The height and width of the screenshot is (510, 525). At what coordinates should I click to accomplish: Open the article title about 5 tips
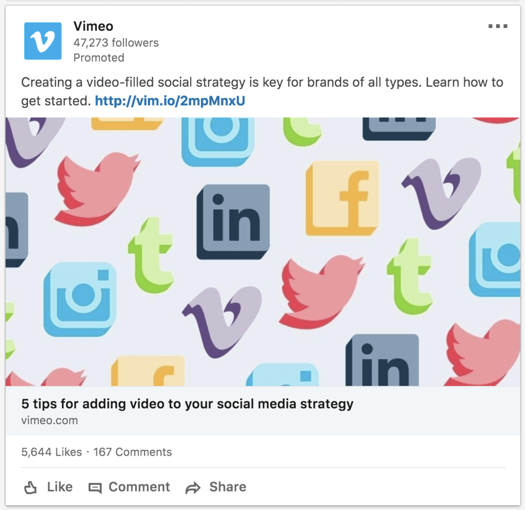coord(187,404)
